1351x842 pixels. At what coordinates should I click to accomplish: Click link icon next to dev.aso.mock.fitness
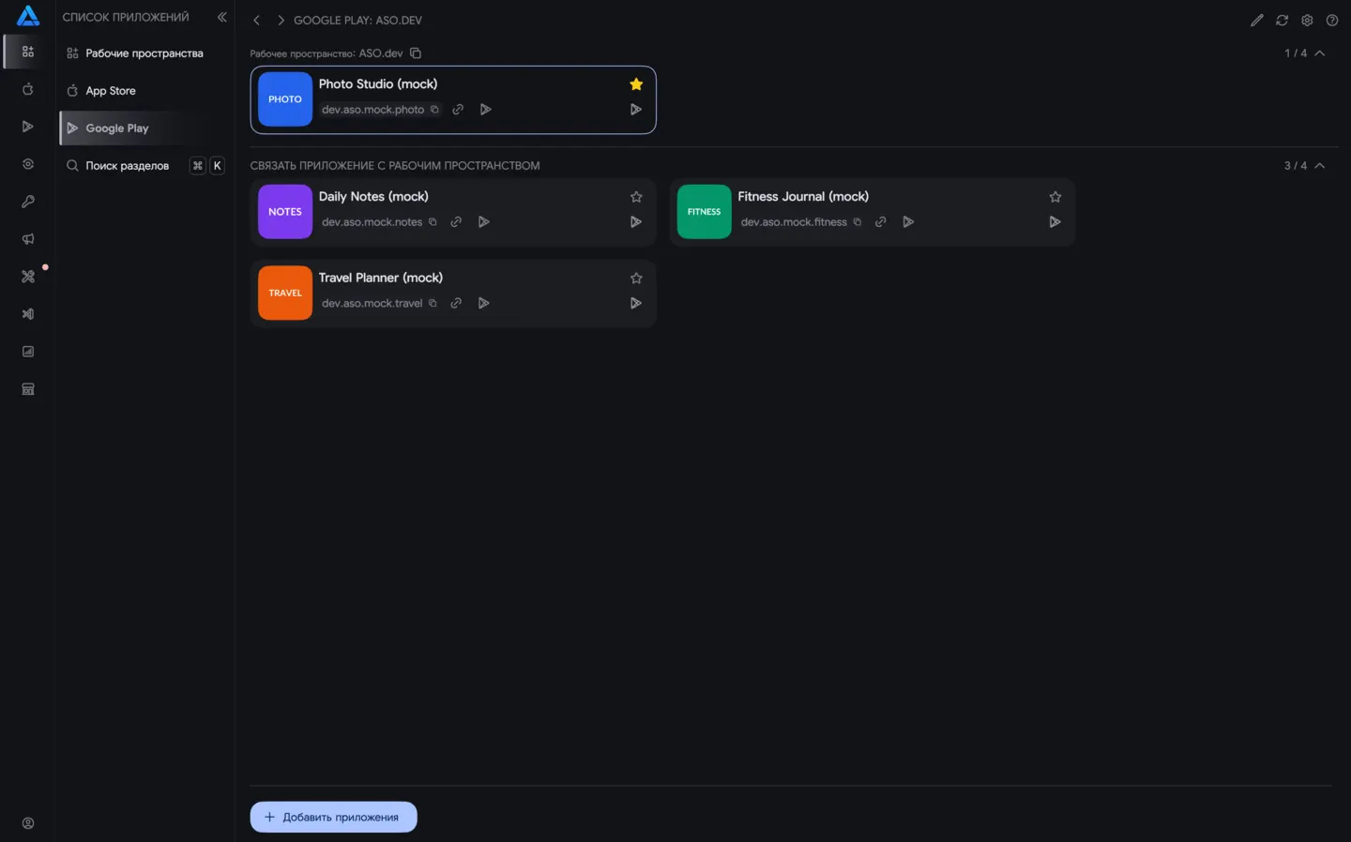click(x=880, y=222)
